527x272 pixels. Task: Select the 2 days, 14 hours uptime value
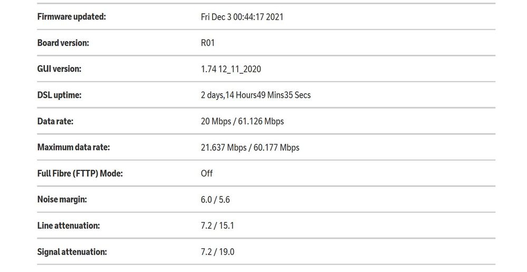point(256,95)
